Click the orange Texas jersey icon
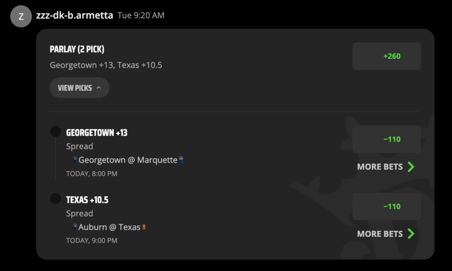Image resolution: width=452 pixels, height=271 pixels. [x=144, y=227]
